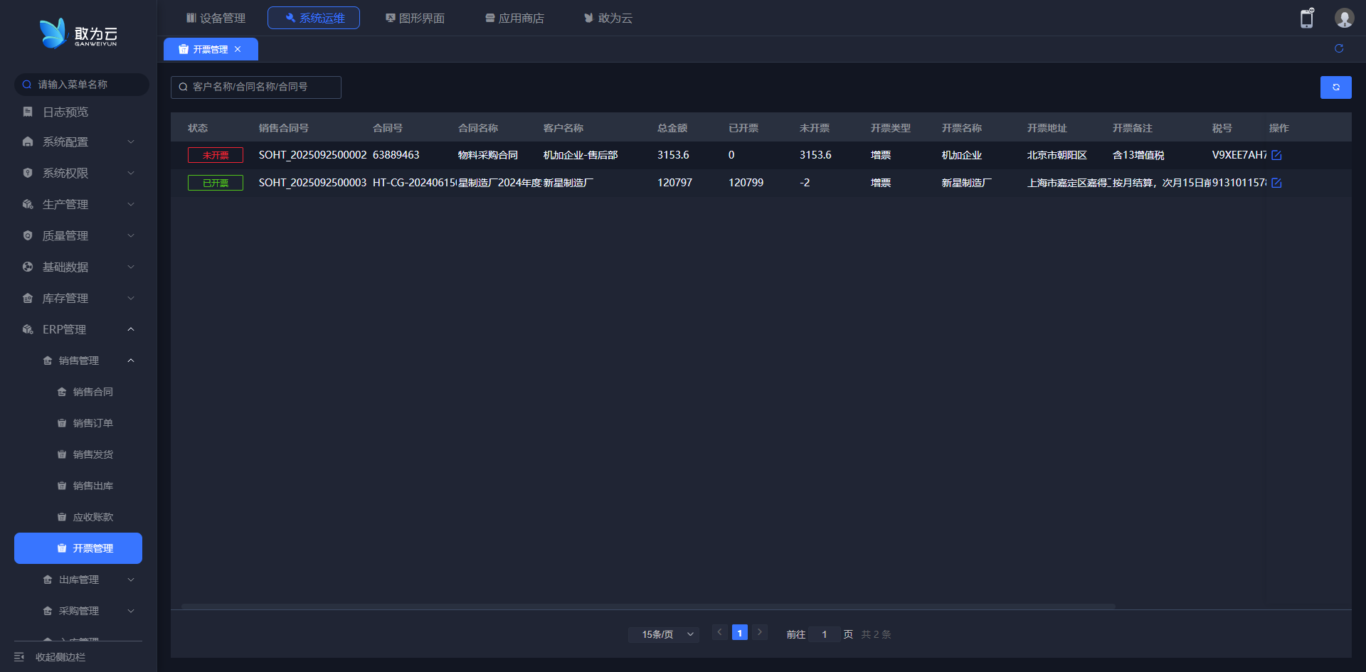Click the cell 物料采购合同
The height and width of the screenshot is (672, 1366).
pyautogui.click(x=488, y=155)
